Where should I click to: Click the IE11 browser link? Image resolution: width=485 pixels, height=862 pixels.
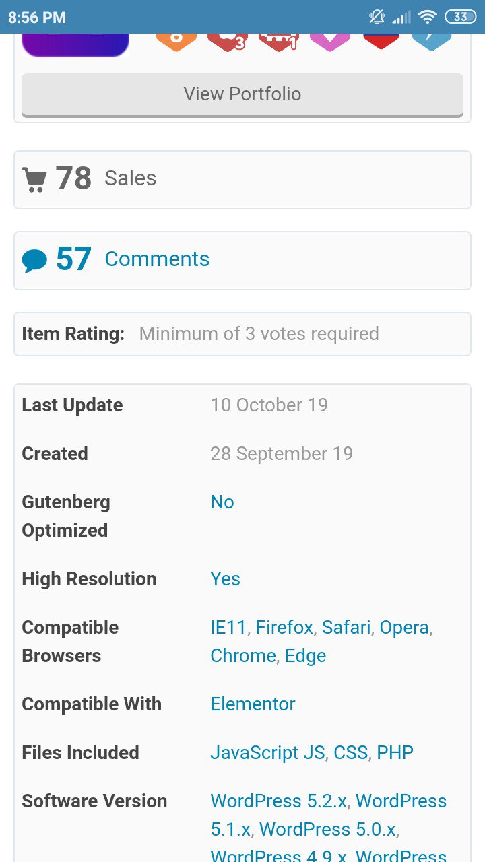[228, 628]
